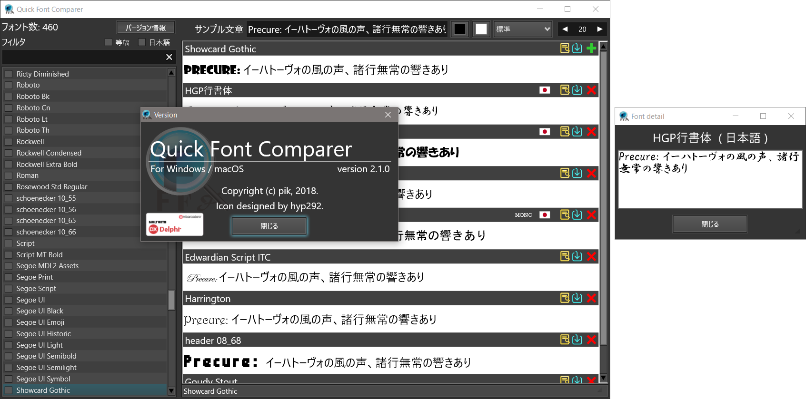Click the Harrington sample text preview
The image size is (806, 399).
pos(390,319)
